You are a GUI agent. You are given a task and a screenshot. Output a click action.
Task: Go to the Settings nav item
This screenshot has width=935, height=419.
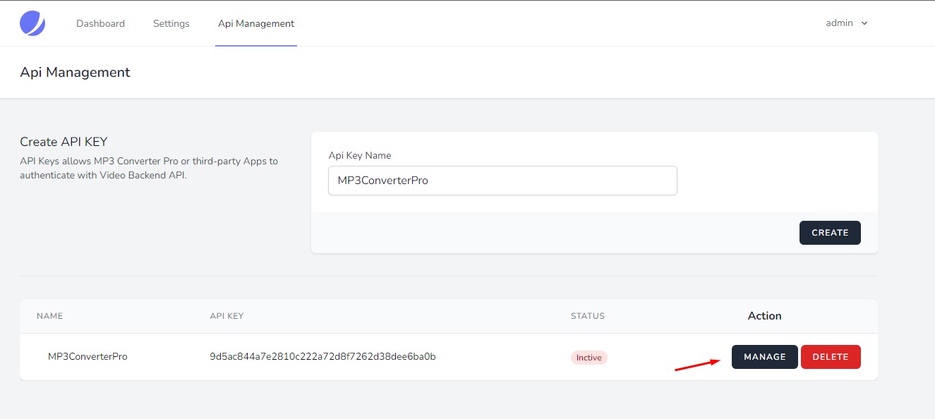coord(171,23)
